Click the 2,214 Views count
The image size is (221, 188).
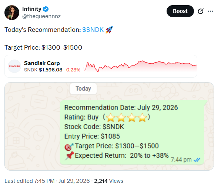[x=108, y=181]
